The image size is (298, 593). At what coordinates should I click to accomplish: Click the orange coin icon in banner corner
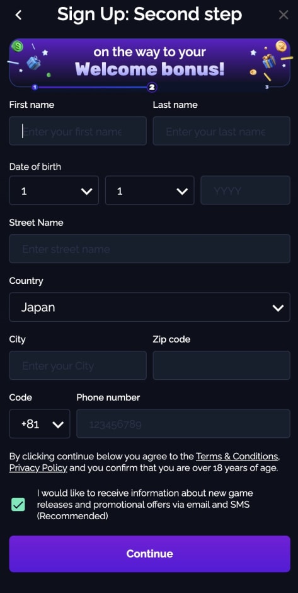pyautogui.click(x=282, y=47)
